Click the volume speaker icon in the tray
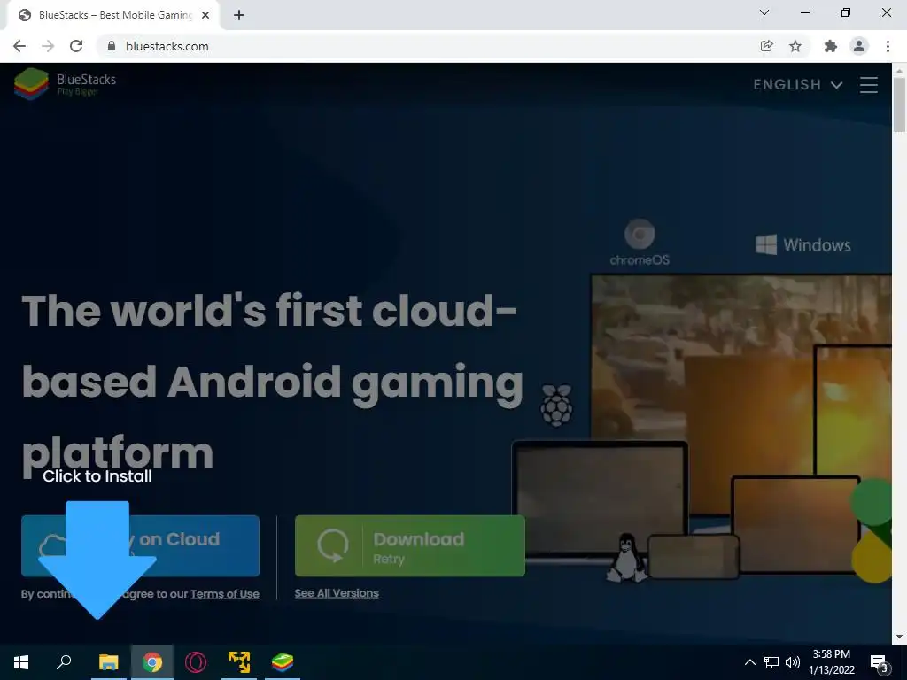This screenshot has width=907, height=680. point(793,662)
